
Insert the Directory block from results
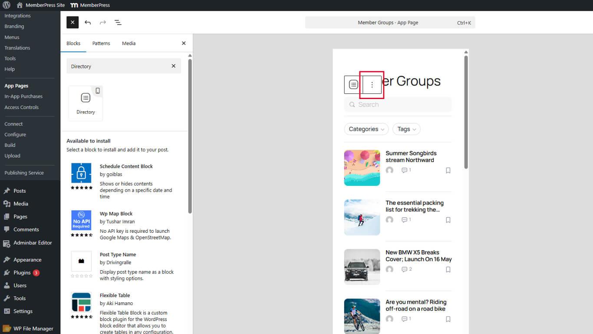point(86,103)
